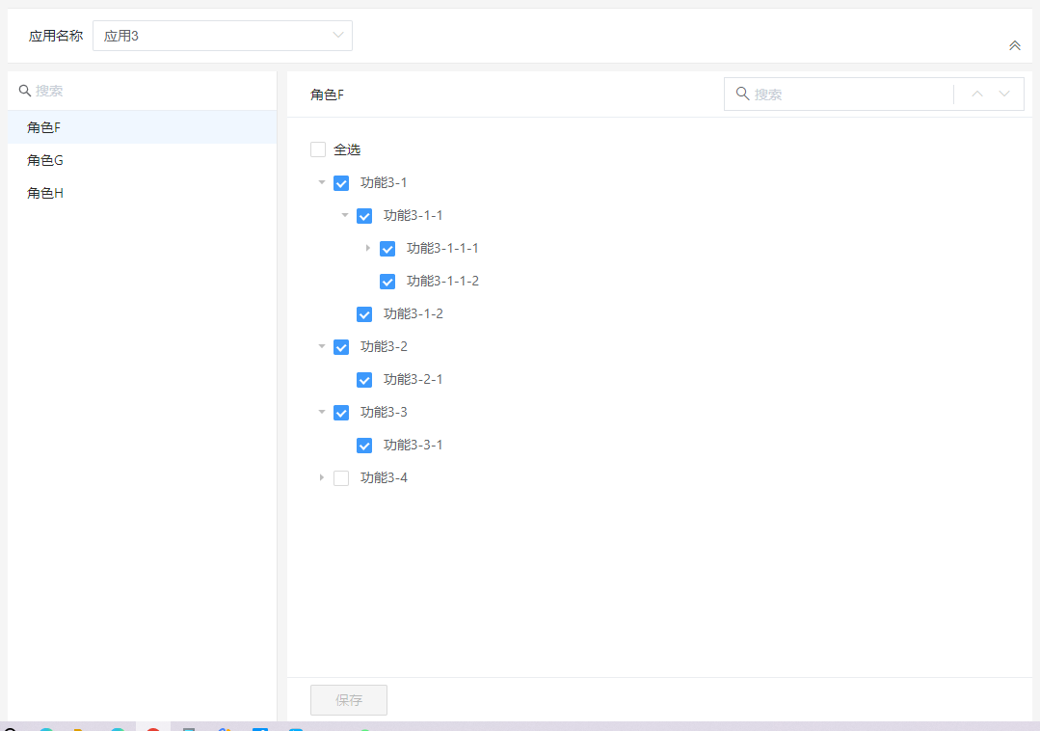1040x731 pixels.
Task: Collapse the 功能3-2 tree node
Action: click(322, 346)
